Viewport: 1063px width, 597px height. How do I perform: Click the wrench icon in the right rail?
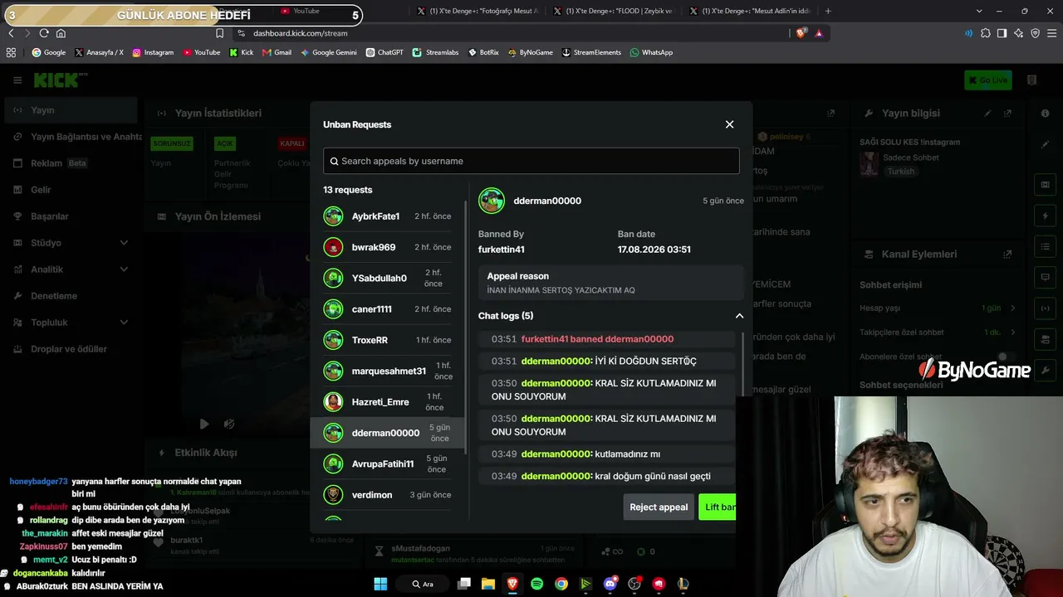[1046, 370]
